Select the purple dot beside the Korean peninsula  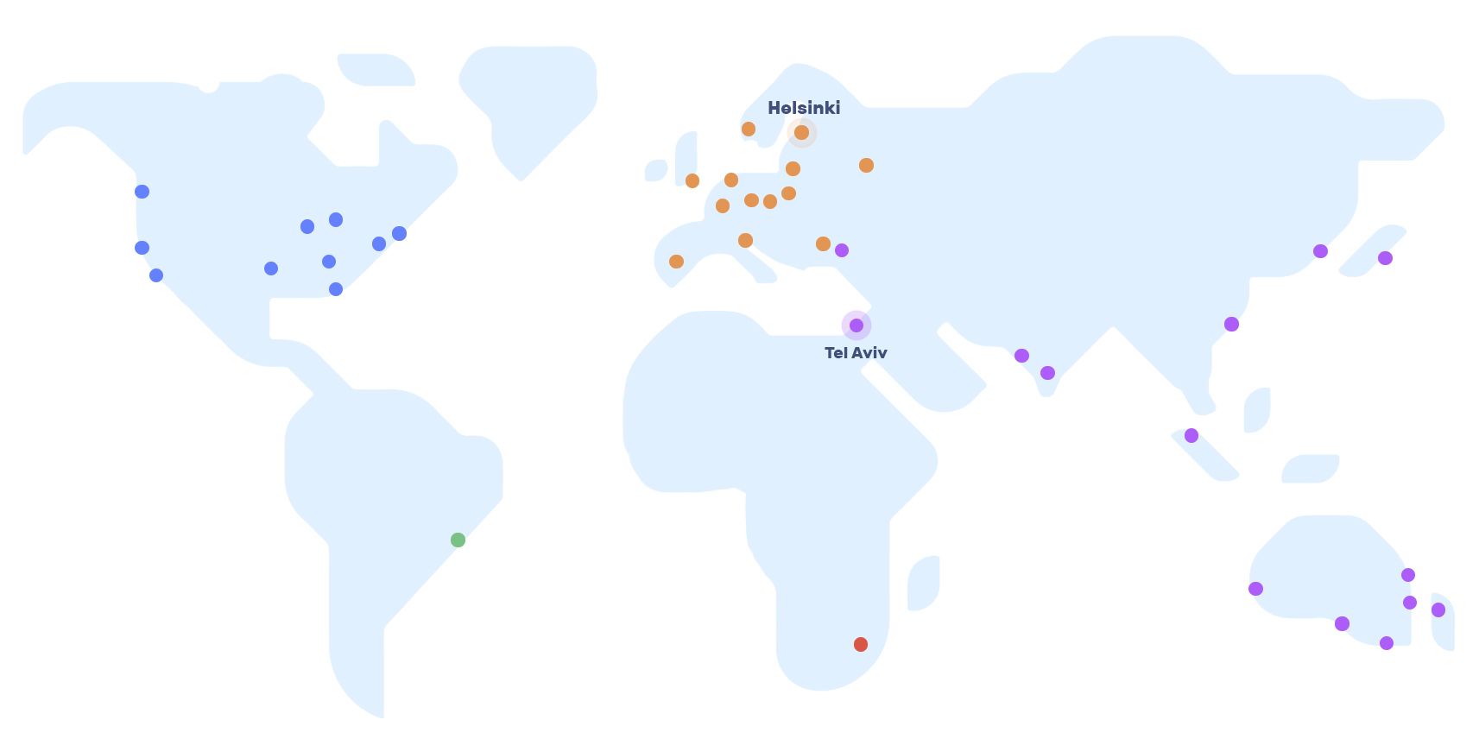coord(1320,251)
